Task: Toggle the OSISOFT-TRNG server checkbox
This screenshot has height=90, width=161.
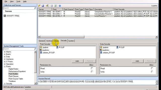Action: pos(5,16)
